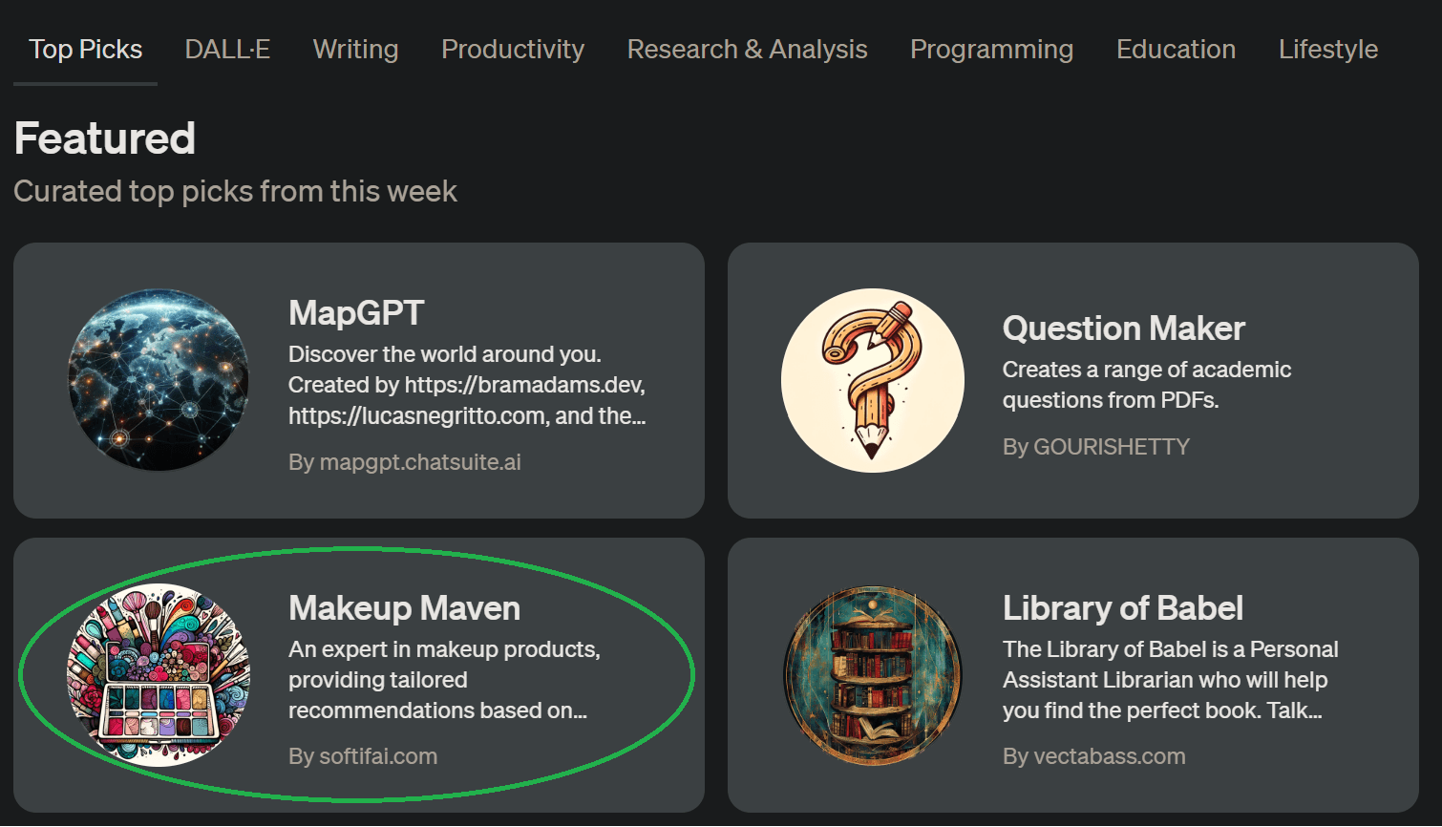Viewport: 1442px width, 827px height.
Task: Select the Productivity category
Action: tap(513, 49)
